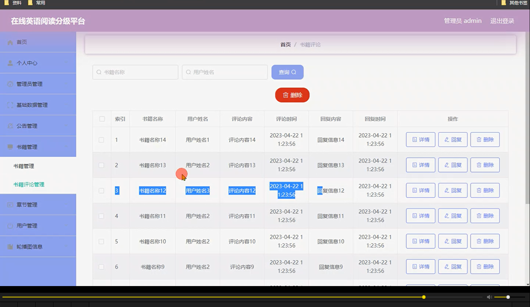Click the 在线英语阅读分级平台 title
530x307 pixels.
point(48,21)
